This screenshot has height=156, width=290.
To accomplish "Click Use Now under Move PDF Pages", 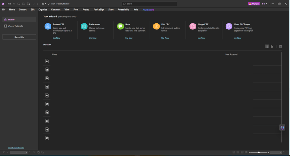I will (237, 38).
